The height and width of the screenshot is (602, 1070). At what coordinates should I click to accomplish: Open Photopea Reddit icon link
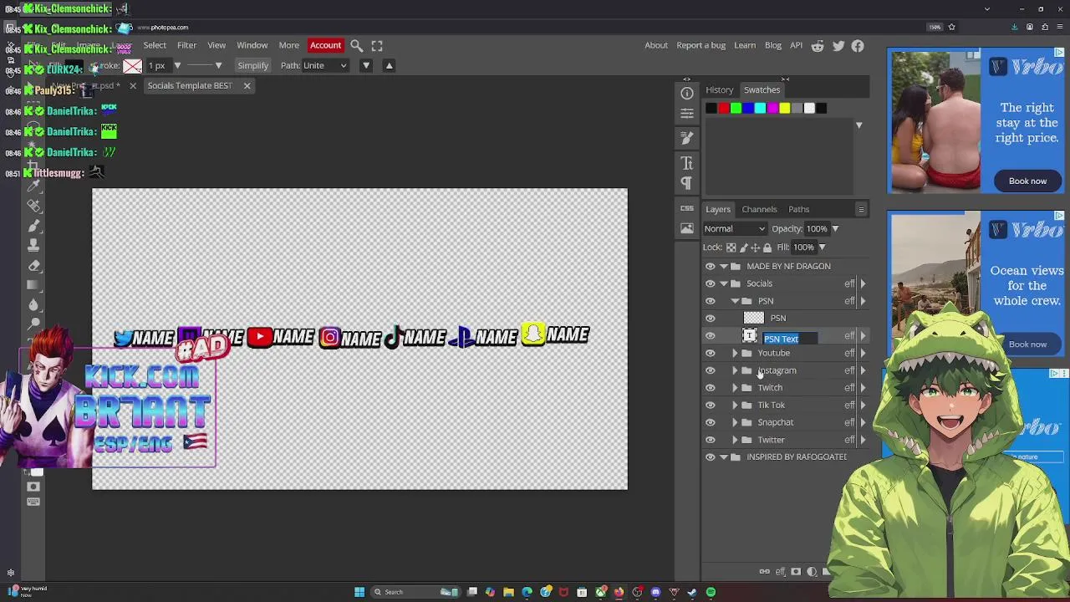[818, 46]
